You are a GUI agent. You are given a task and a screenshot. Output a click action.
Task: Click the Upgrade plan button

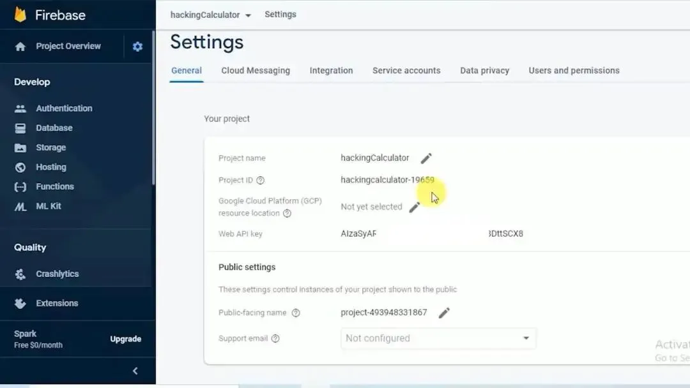tap(125, 339)
